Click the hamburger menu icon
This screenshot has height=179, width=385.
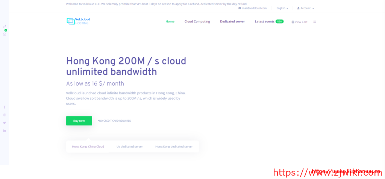[x=315, y=22]
